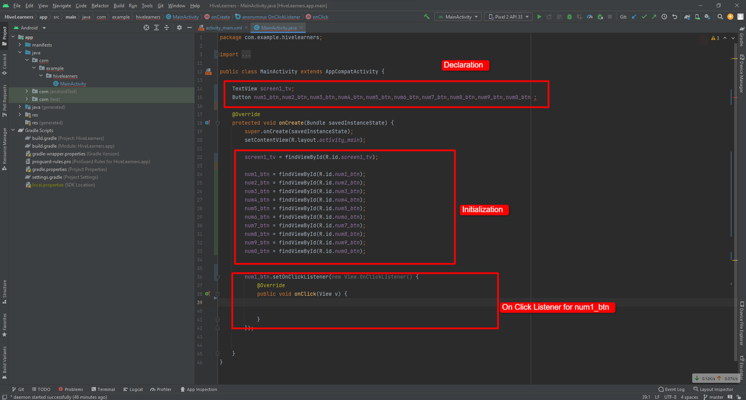The image size is (746, 400).
Task: Open the Build menu
Action: 119,5
